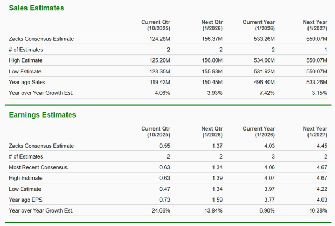Select Current Qtr column header in Sales table
Image resolution: width=335 pixels, height=226 pixels.
pyautogui.click(x=155, y=25)
